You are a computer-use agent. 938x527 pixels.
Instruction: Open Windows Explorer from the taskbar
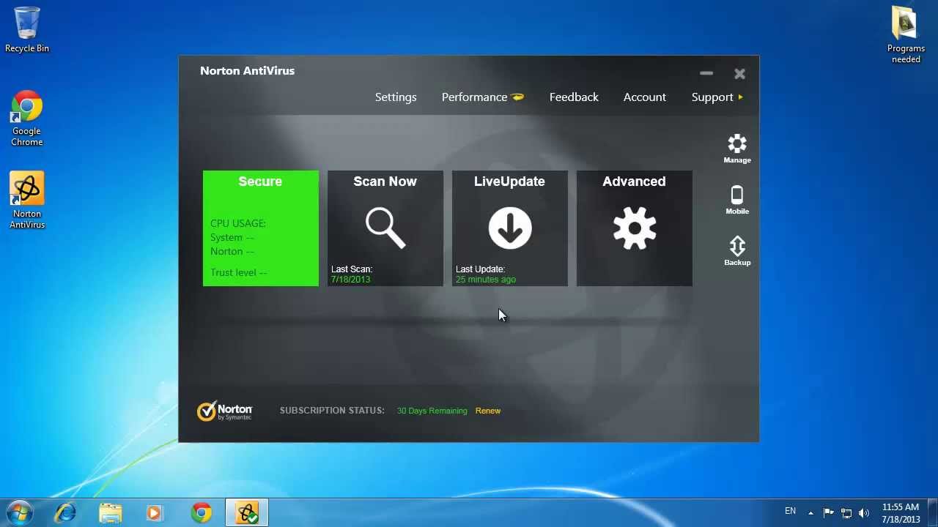pyautogui.click(x=111, y=513)
